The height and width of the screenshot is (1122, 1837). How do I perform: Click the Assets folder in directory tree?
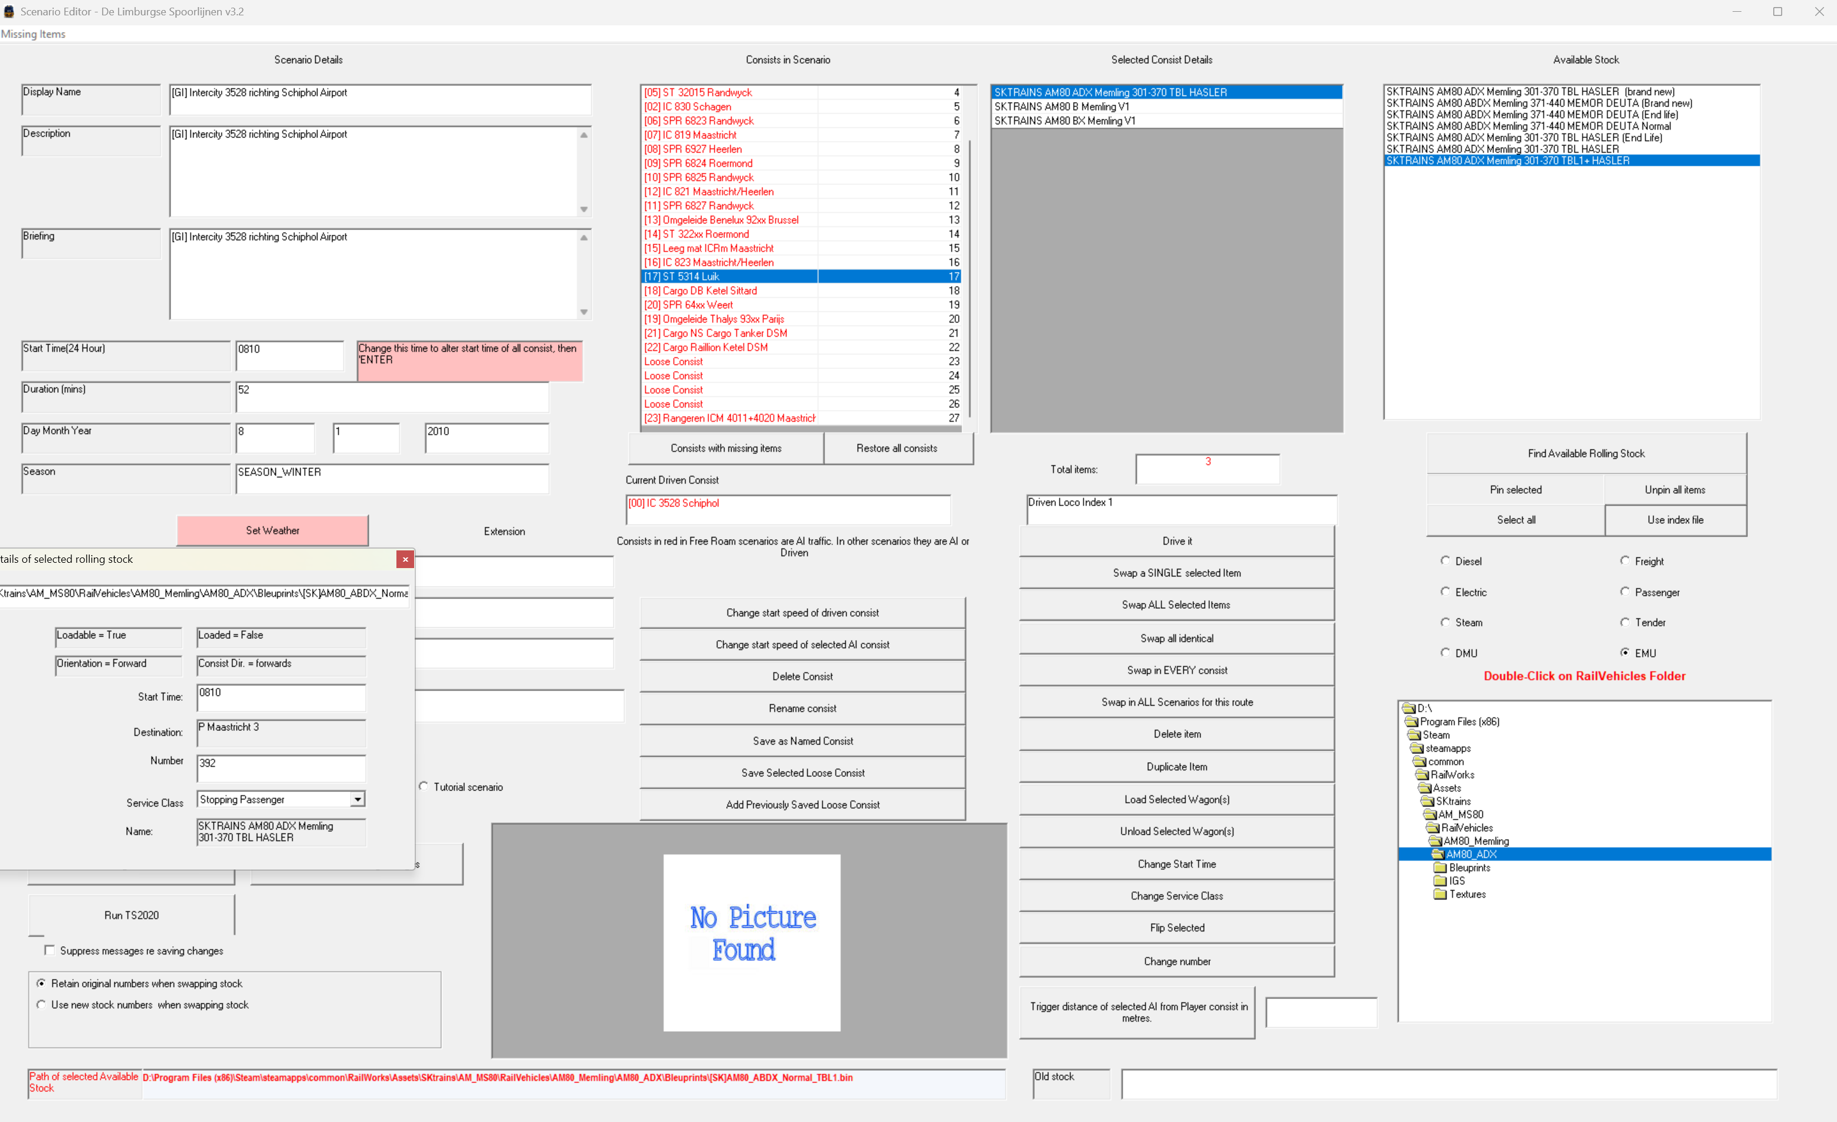[1446, 788]
